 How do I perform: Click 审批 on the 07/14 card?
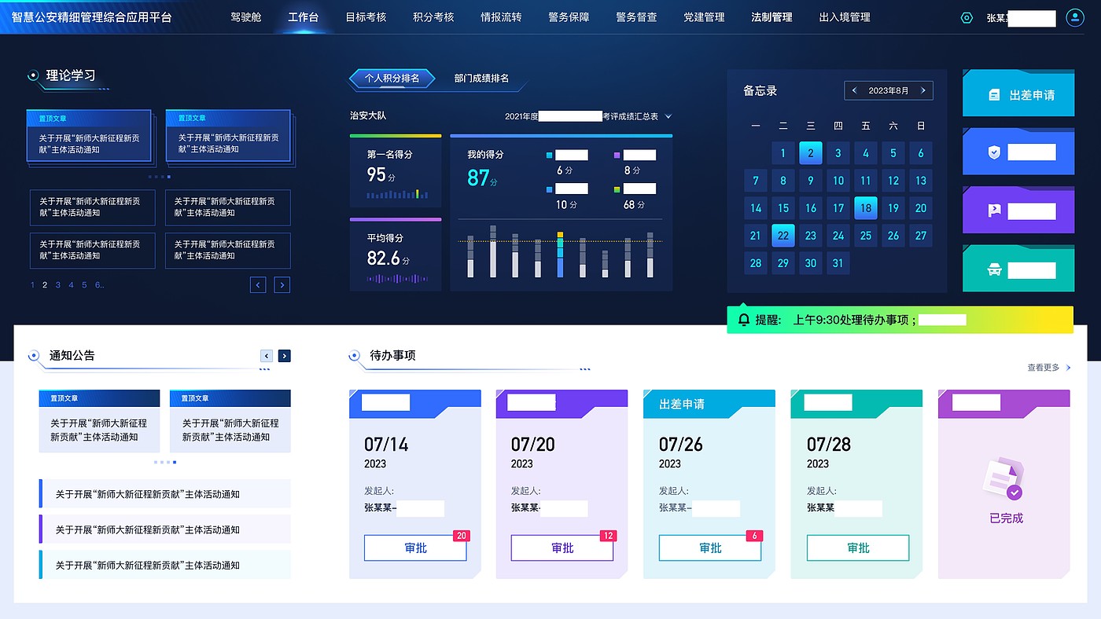click(x=415, y=548)
